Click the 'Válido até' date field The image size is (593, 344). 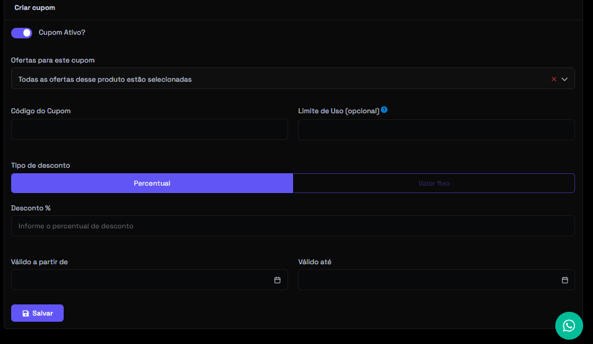(x=427, y=280)
